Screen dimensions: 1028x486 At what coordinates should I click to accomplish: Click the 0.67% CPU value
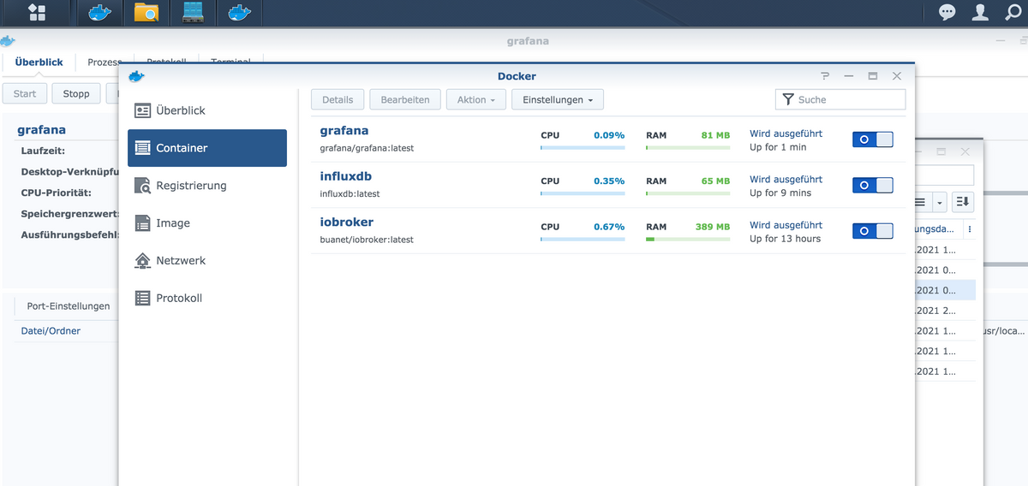pos(609,227)
